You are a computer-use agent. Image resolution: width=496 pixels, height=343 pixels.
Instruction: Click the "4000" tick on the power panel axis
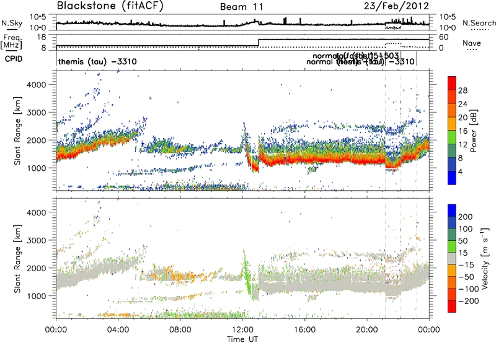pos(37,85)
